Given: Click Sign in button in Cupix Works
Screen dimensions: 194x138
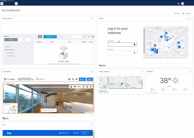Looking at the screenshot, I should 90,79.
